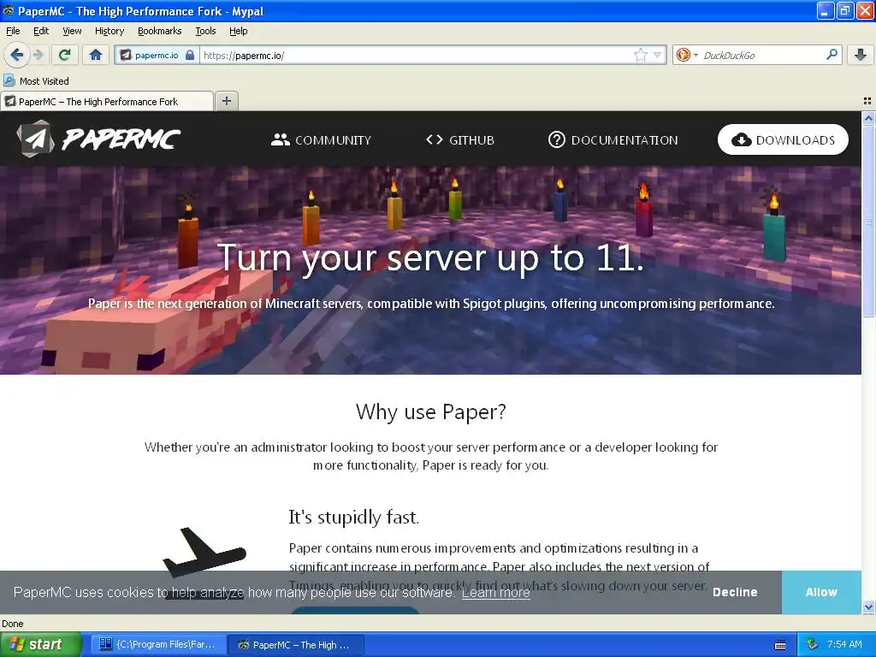Open the Tools menu
Image resolution: width=876 pixels, height=657 pixels.
click(x=205, y=31)
